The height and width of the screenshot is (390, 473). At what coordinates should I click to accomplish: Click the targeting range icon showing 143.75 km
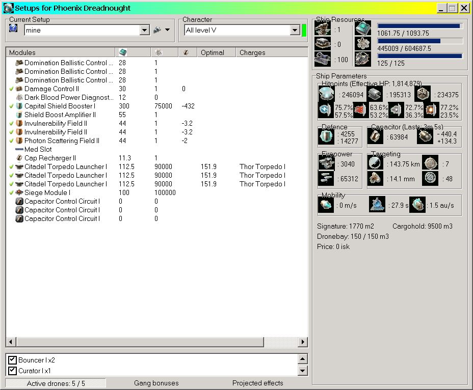point(375,163)
